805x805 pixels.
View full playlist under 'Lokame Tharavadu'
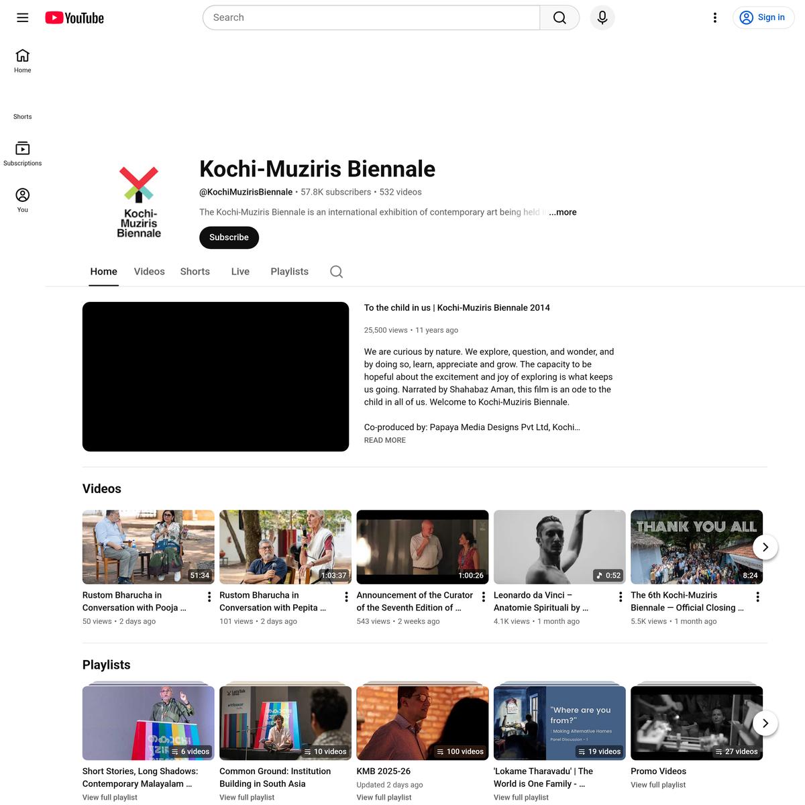click(521, 798)
